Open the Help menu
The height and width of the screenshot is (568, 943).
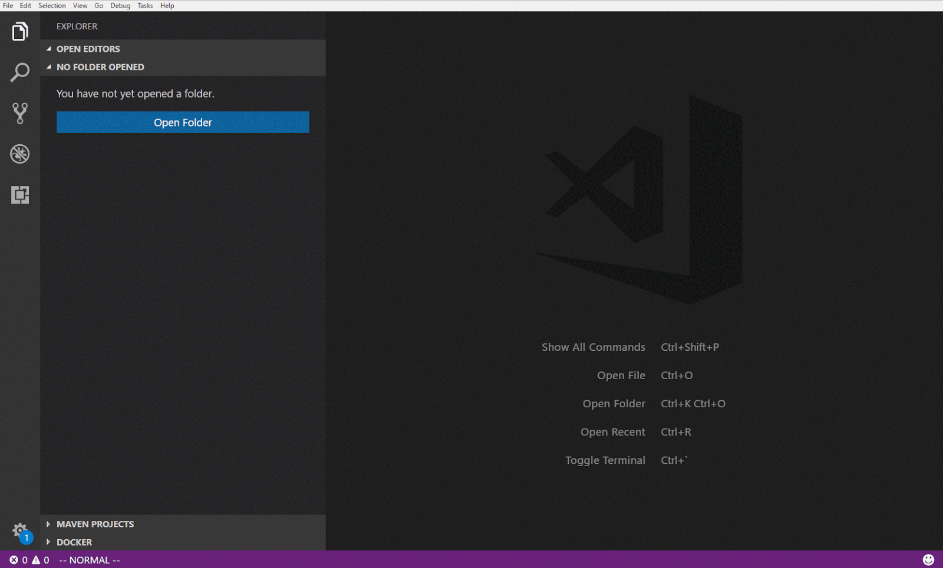[x=167, y=5]
